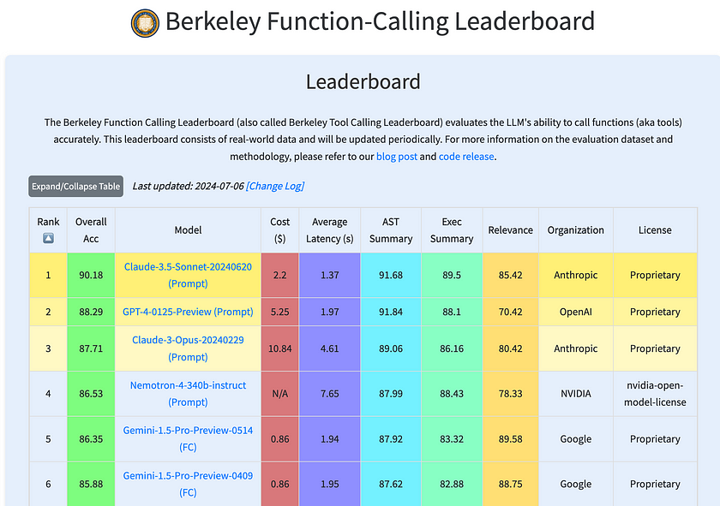Click the Organization column header
Image resolution: width=720 pixels, height=506 pixels.
point(576,230)
